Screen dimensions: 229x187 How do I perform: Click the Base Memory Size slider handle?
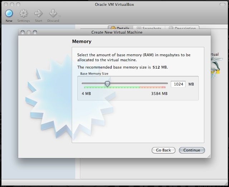click(107, 84)
